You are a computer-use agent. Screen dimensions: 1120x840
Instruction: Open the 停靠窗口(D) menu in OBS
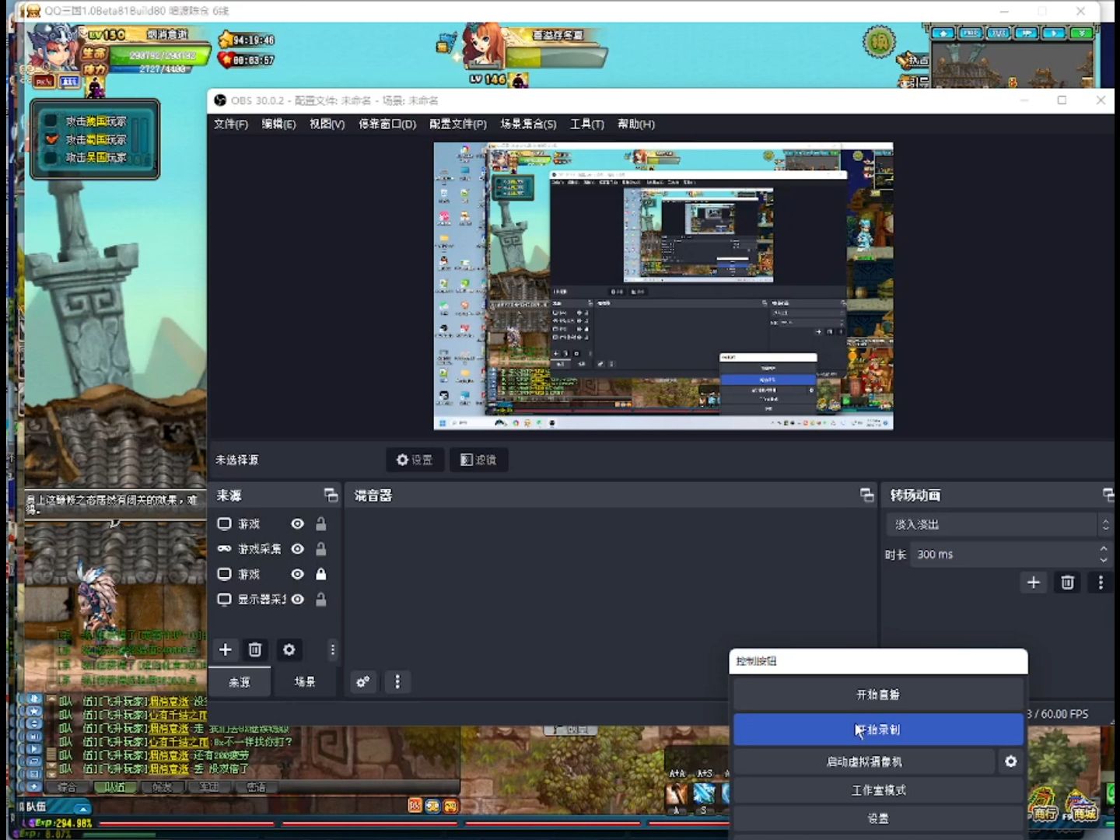(387, 124)
